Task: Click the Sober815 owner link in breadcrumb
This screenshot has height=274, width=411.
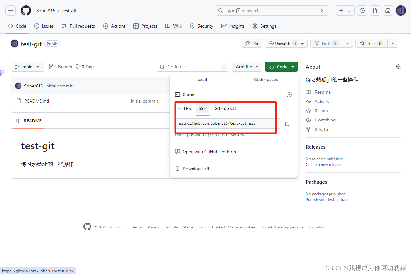Action: 46,11
